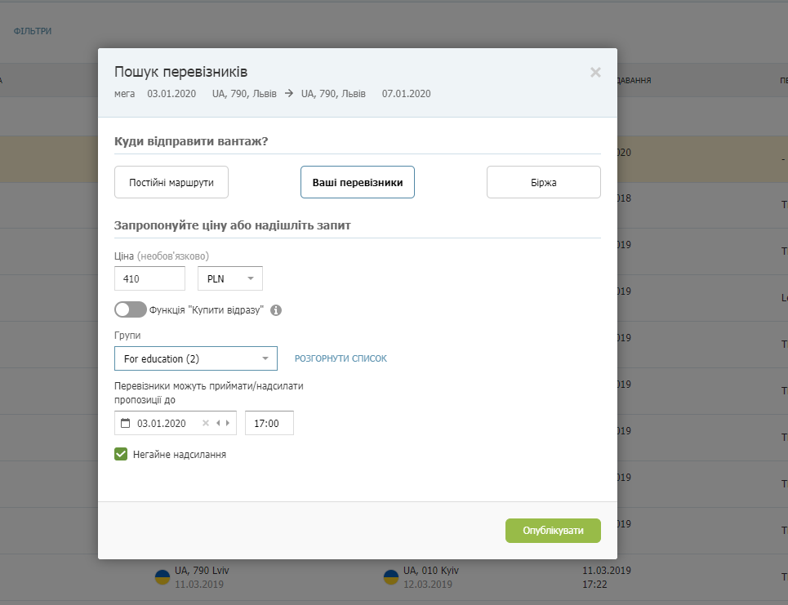
Task: Click Ukraine flag next to UA, 790 Lviv
Action: (162, 577)
